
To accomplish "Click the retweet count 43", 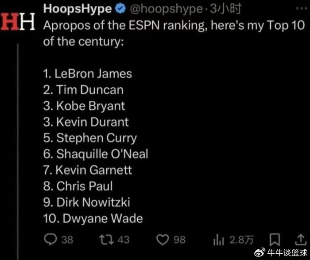I will click(x=124, y=240).
